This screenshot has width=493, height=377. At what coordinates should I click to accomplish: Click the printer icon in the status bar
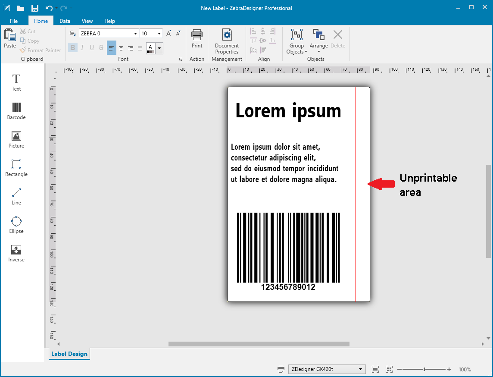point(281,369)
